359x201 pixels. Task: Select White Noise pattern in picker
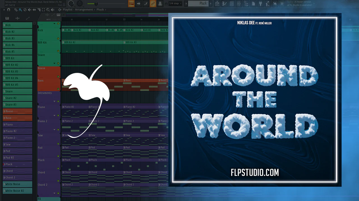(17, 184)
